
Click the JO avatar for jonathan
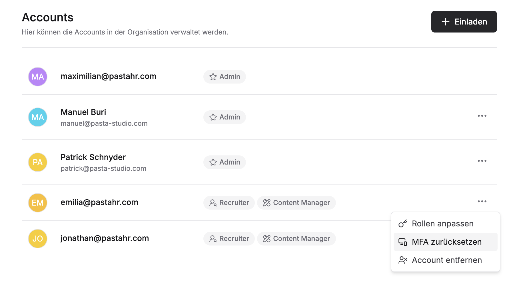(38, 239)
